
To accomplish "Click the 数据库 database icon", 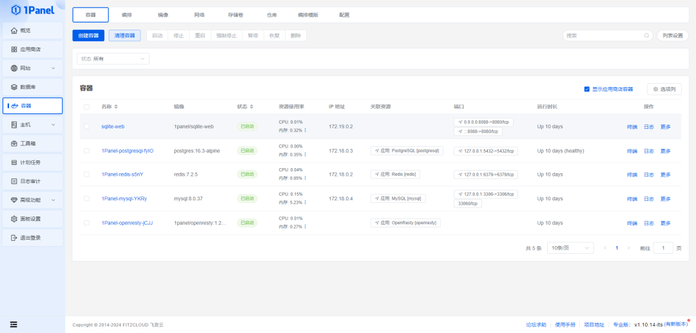I will point(14,87).
